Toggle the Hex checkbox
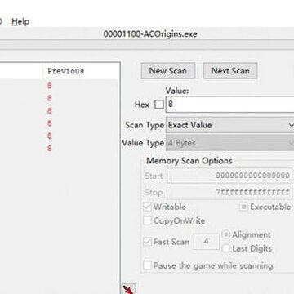Screen dimensions: 294x294 (159, 105)
